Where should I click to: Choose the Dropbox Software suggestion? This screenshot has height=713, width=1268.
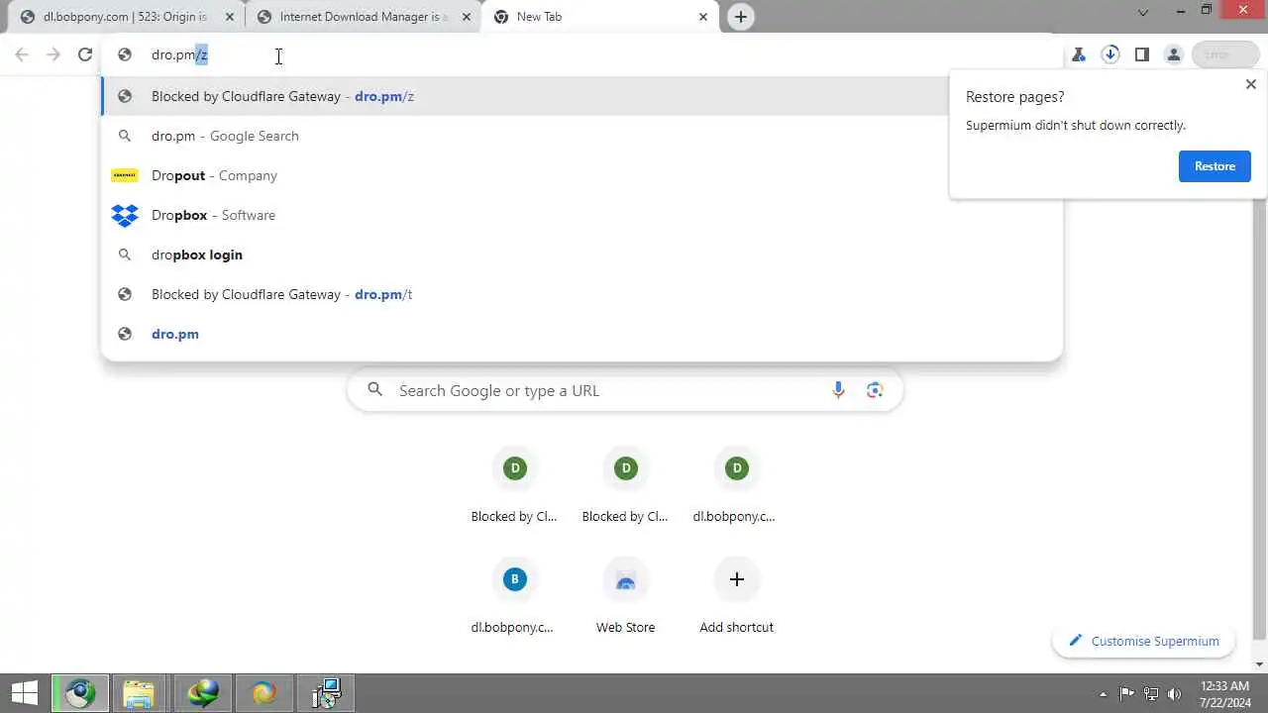tap(581, 215)
